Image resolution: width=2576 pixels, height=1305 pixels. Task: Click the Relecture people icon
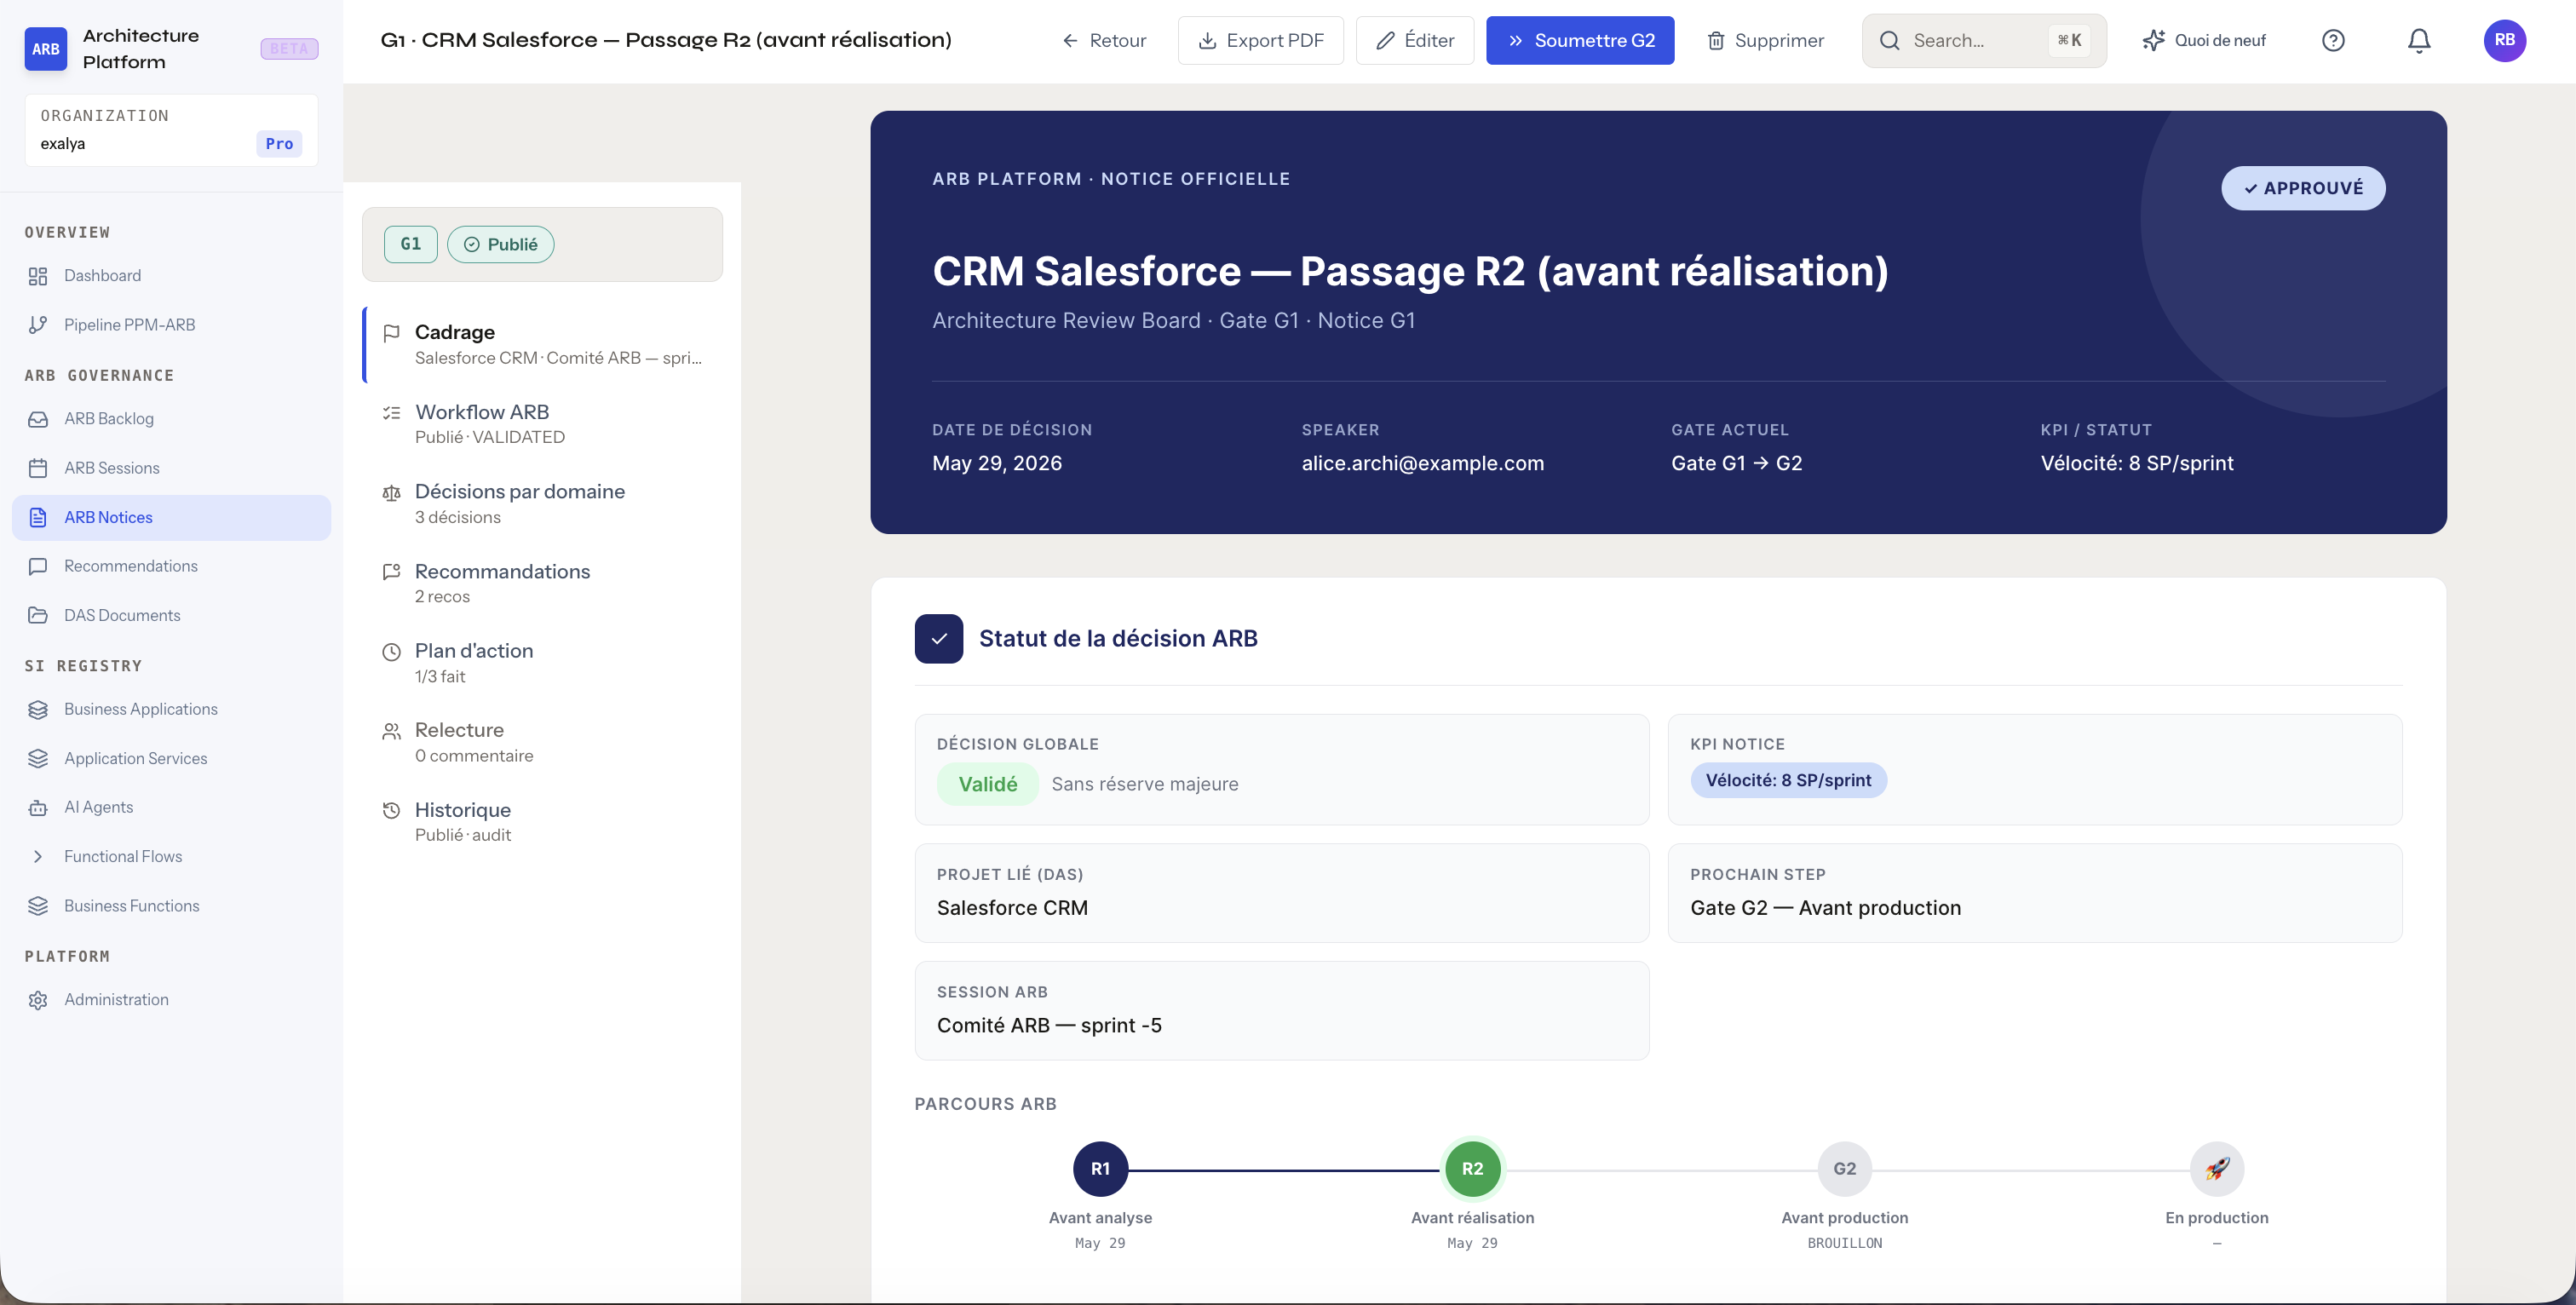(x=391, y=731)
